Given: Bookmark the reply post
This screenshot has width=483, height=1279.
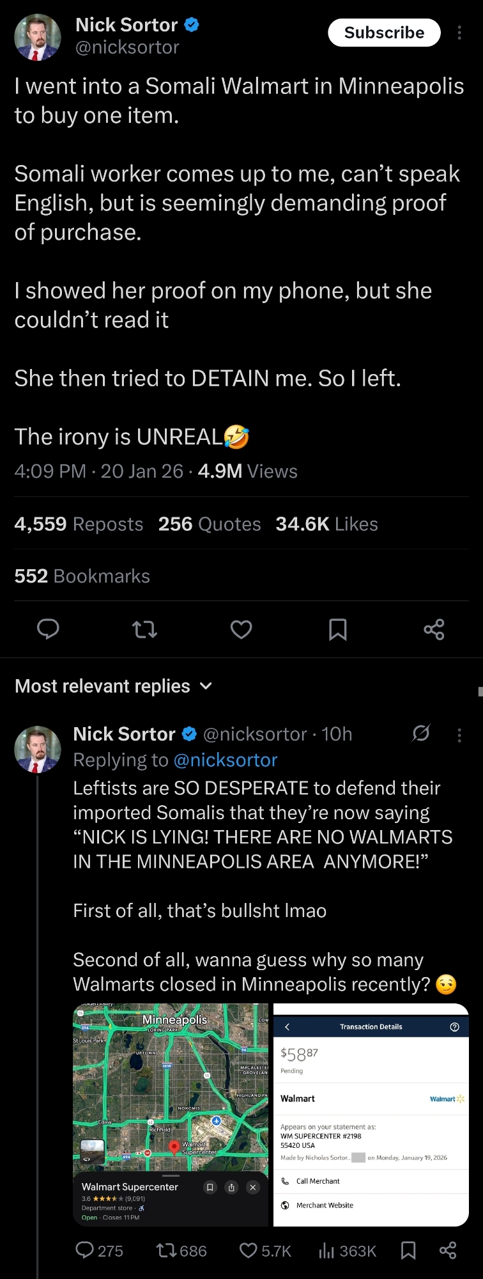Looking at the screenshot, I should (408, 1250).
